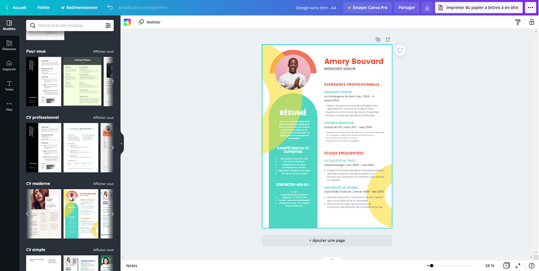Show previous templates in CV moderne row

click(27, 214)
